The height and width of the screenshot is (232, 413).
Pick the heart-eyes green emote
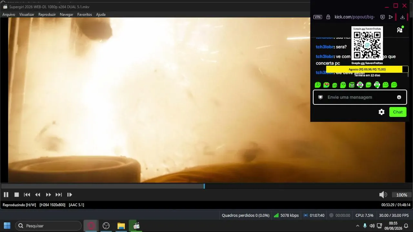(326, 85)
